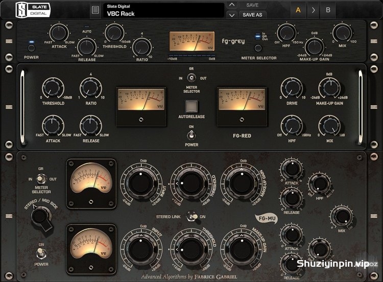Click FG-Red RELEASE knob

(90, 126)
